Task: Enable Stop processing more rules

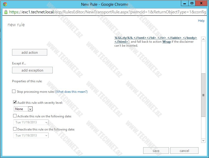Action: 14,92
